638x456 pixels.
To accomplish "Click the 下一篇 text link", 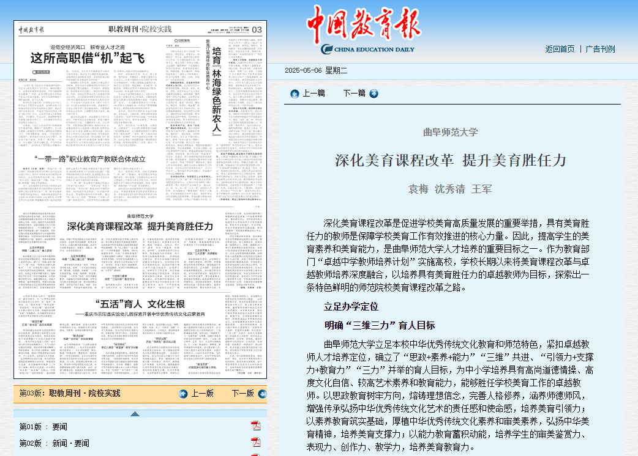I will [354, 94].
